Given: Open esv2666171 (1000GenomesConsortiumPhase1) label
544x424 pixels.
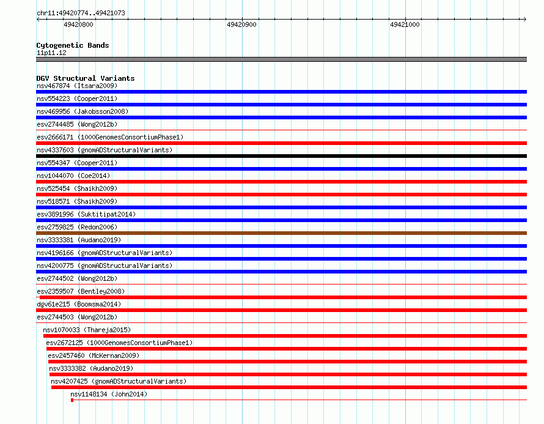Looking at the screenshot, I should 110,137.
